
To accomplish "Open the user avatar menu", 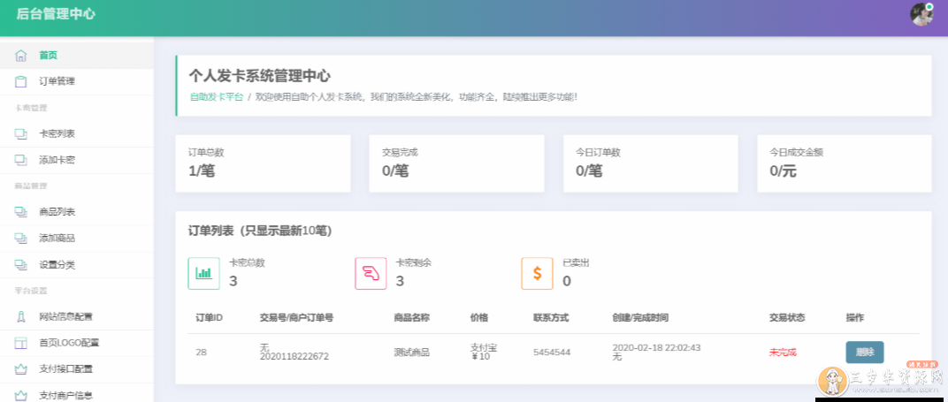I will pyautogui.click(x=921, y=14).
